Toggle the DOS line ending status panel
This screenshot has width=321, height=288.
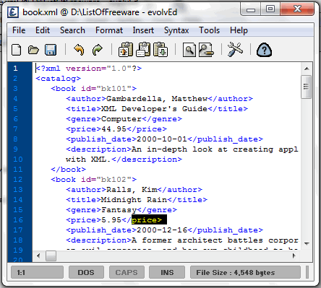pyautogui.click(x=86, y=272)
